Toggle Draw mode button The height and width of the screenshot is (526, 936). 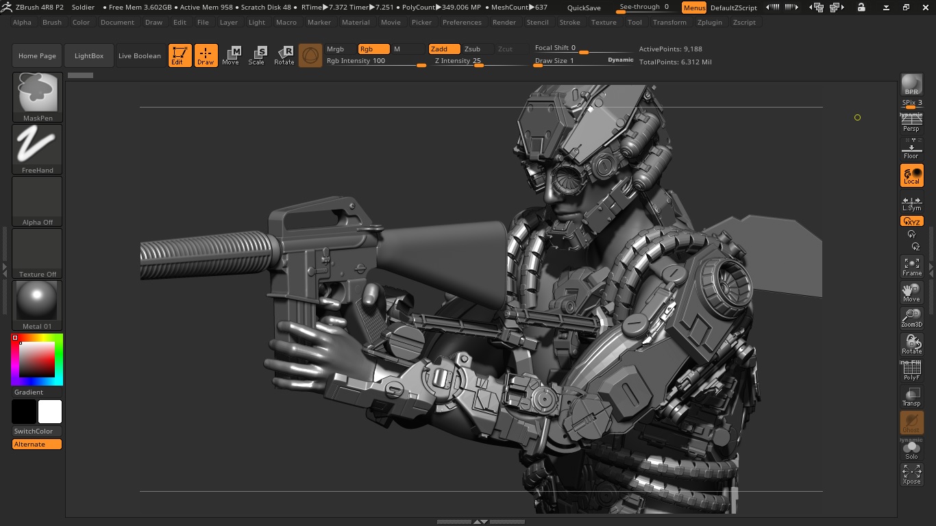tap(206, 55)
